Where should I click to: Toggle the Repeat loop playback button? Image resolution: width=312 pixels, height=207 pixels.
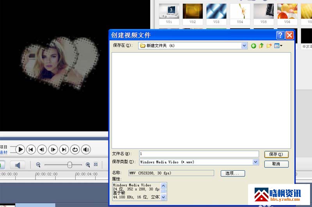(x=75, y=149)
